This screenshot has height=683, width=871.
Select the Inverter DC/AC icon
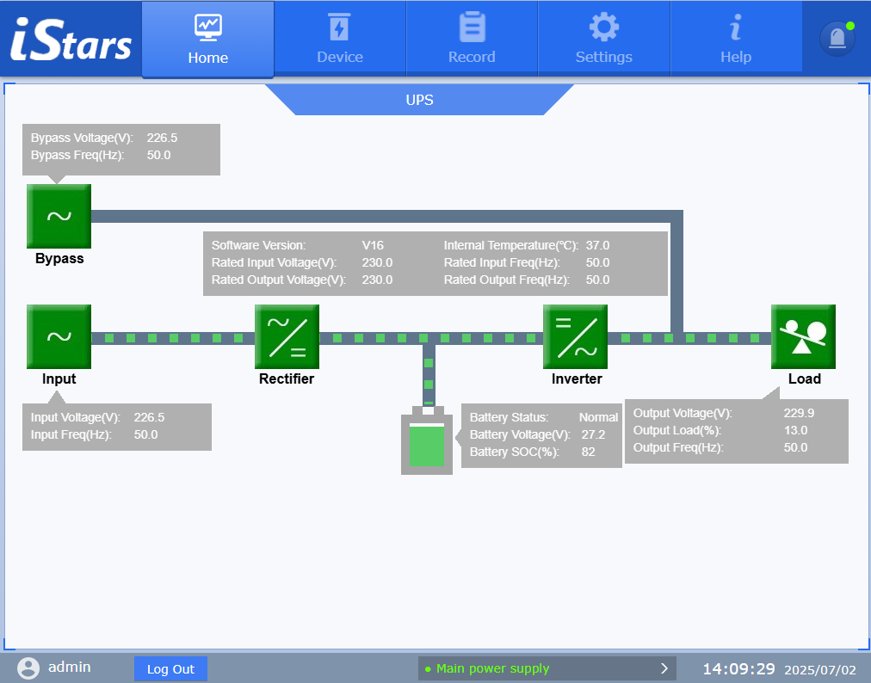(575, 336)
